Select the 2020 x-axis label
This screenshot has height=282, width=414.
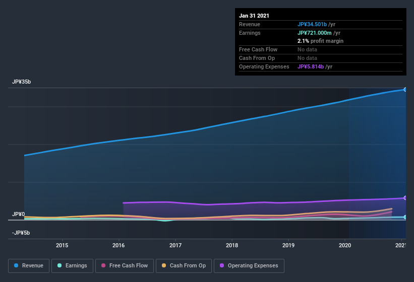pos(345,246)
